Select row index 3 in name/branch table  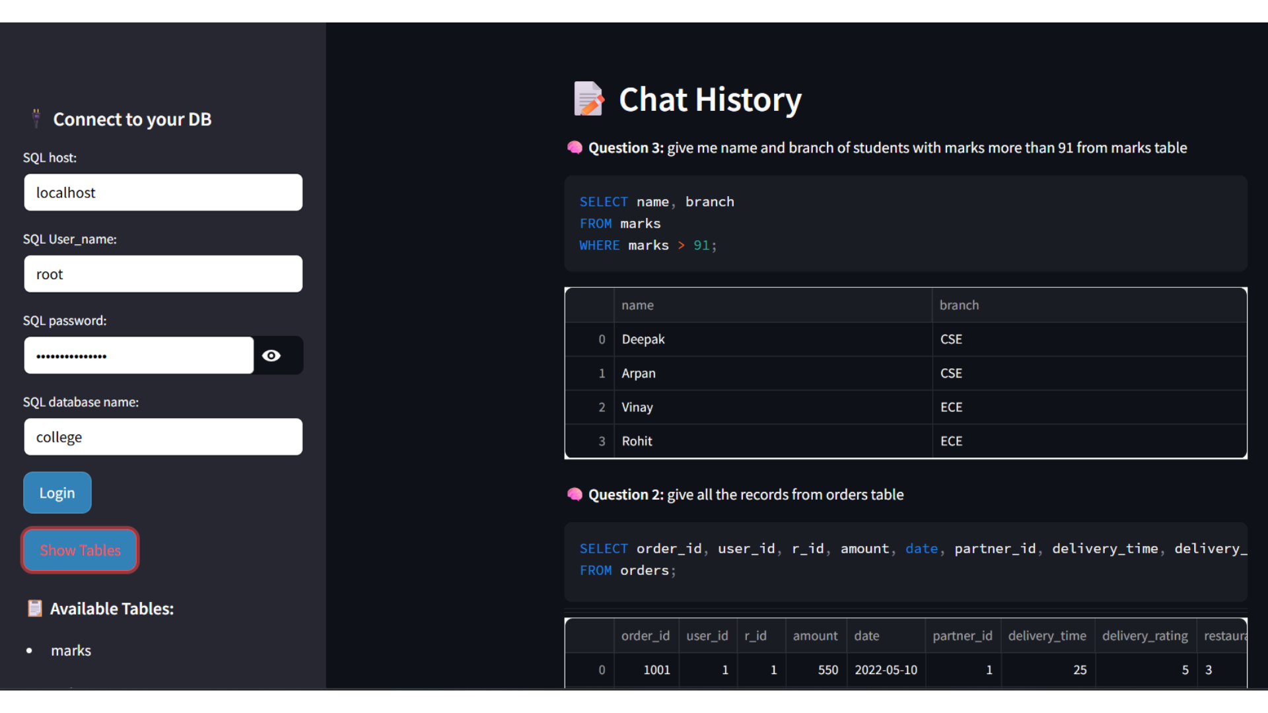point(590,441)
